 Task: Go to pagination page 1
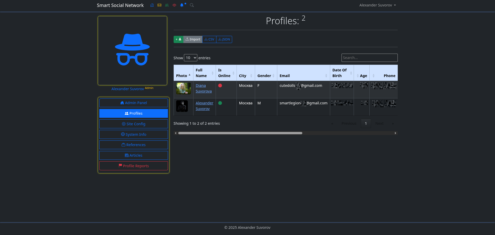point(366,123)
